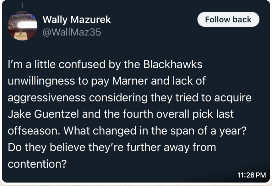The image size is (272, 186).
Task: Open the Wally Mazurek display name
Action: [x=77, y=19]
